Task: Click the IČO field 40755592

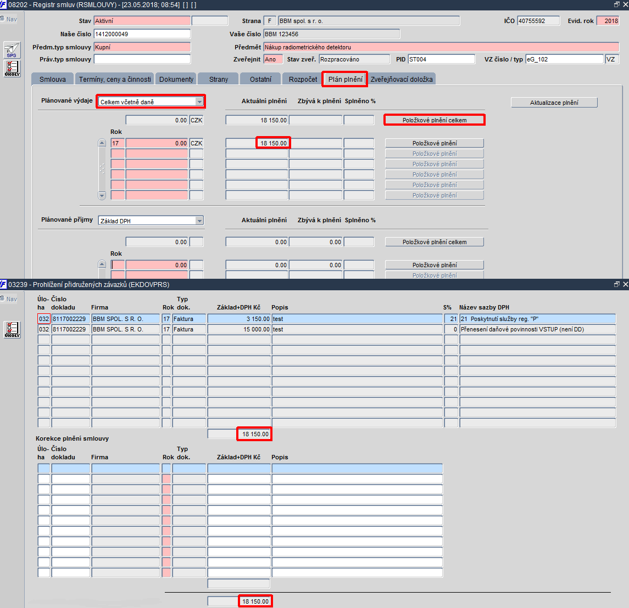Action: pyautogui.click(x=538, y=21)
